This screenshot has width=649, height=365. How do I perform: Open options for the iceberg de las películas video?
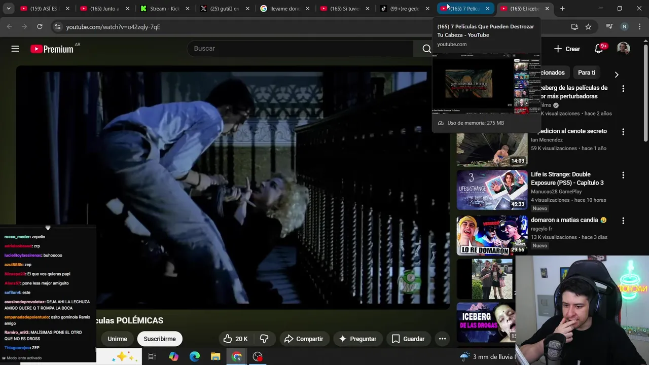click(623, 89)
